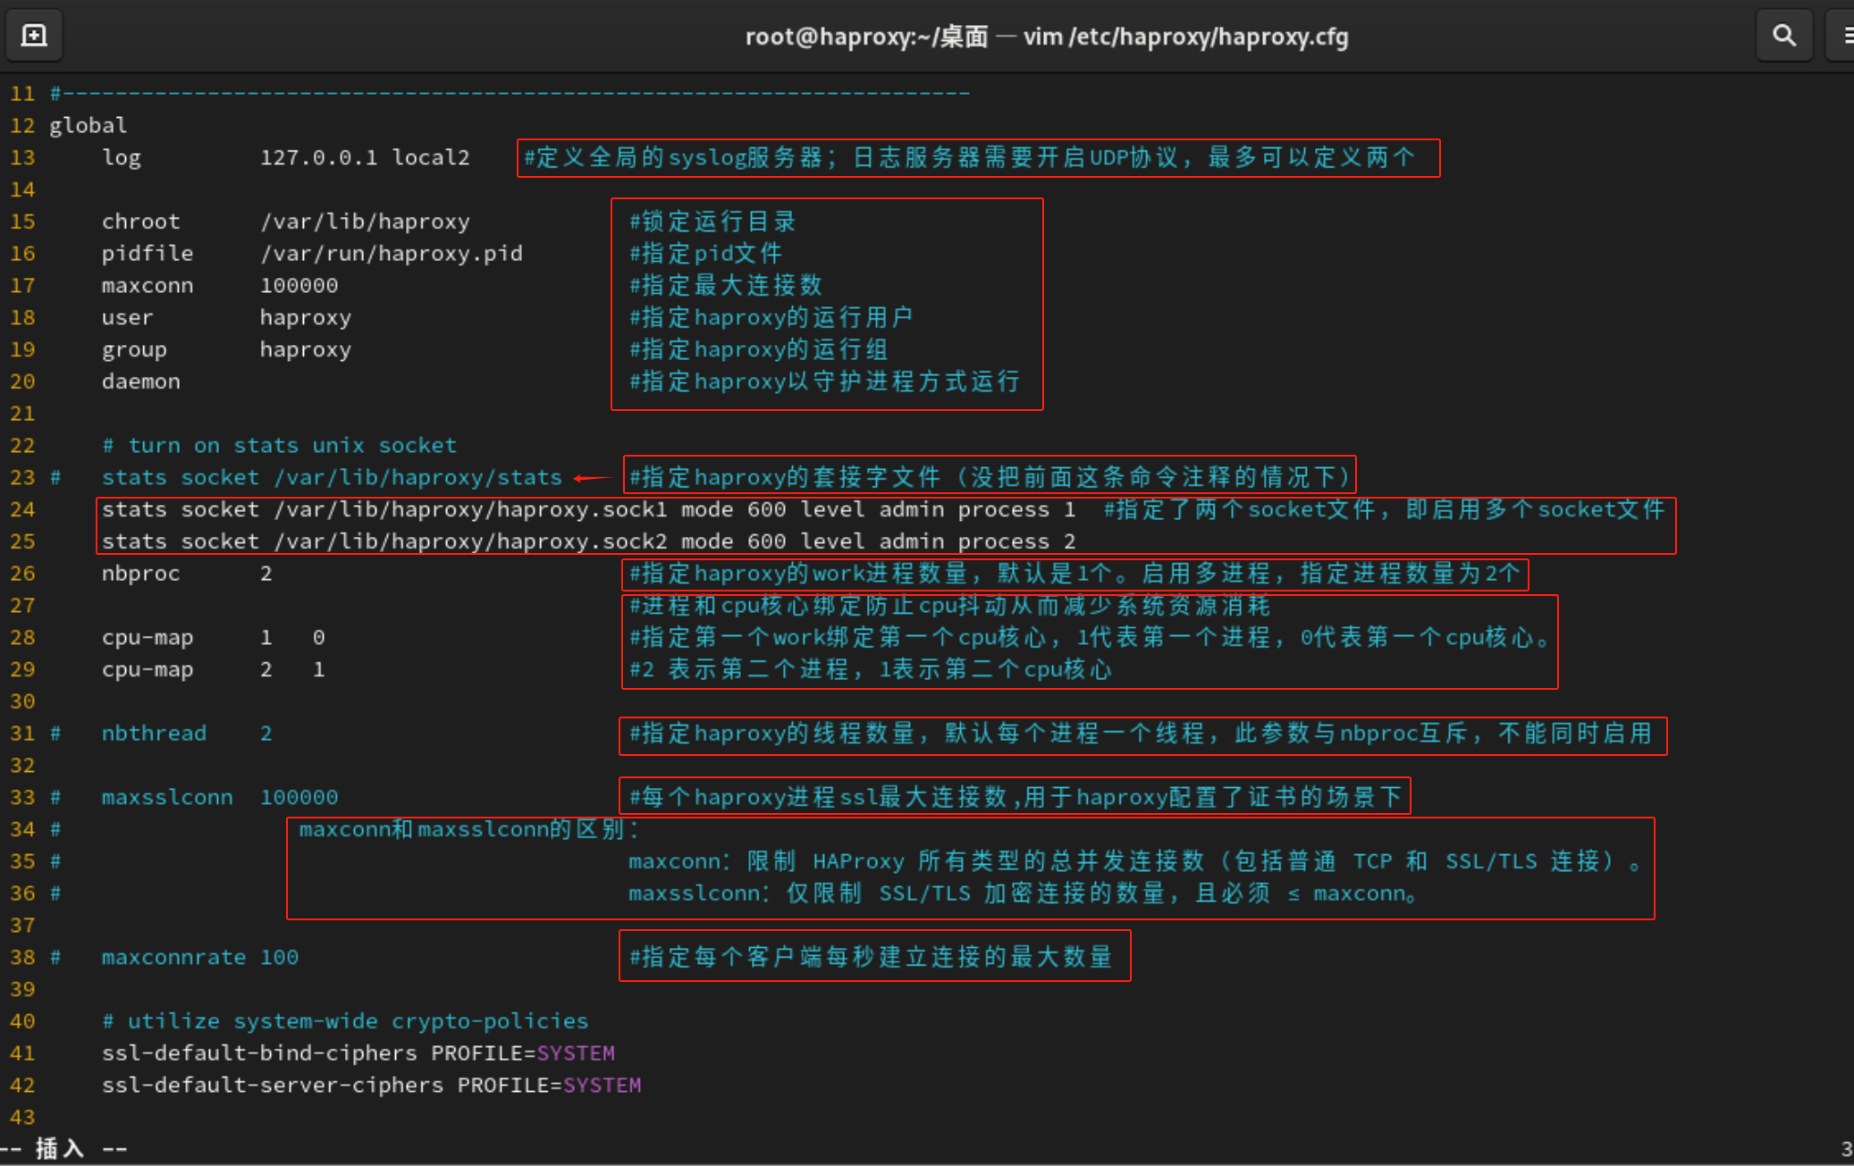Click comment about thread count and nbproc exclusivity
This screenshot has height=1166, width=1854.
(x=1141, y=734)
